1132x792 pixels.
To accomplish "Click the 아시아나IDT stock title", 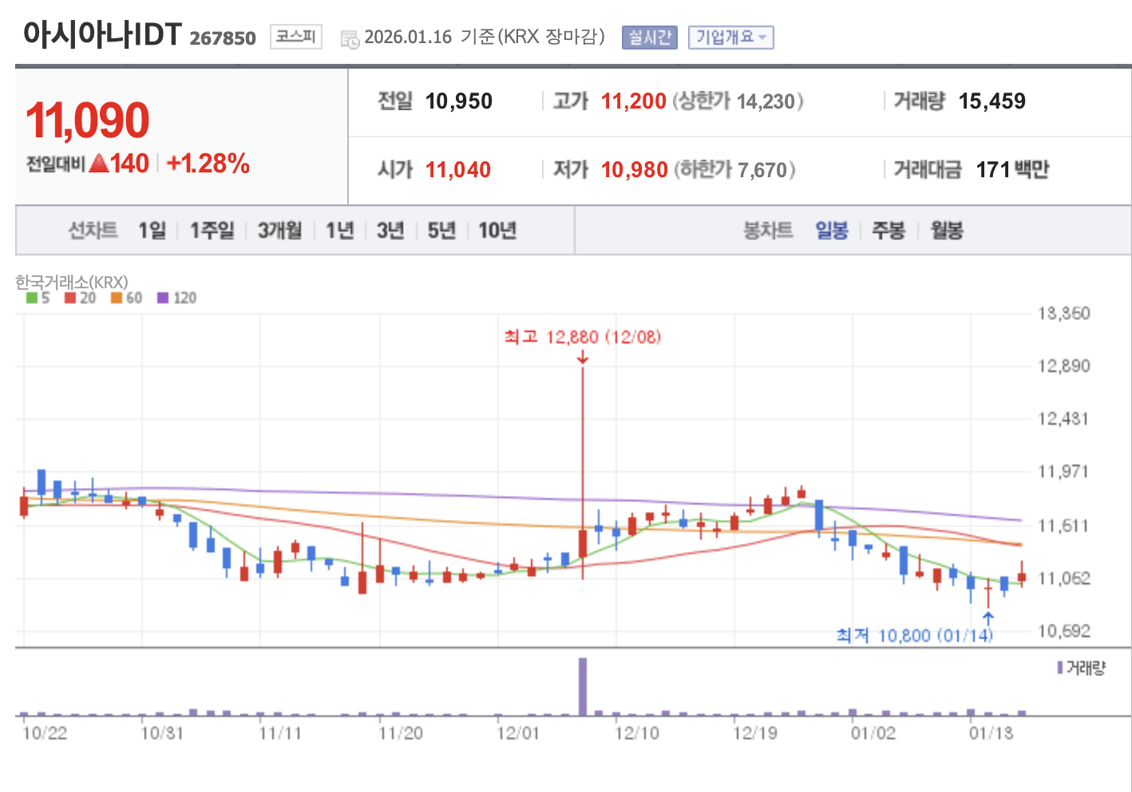I will click(103, 35).
